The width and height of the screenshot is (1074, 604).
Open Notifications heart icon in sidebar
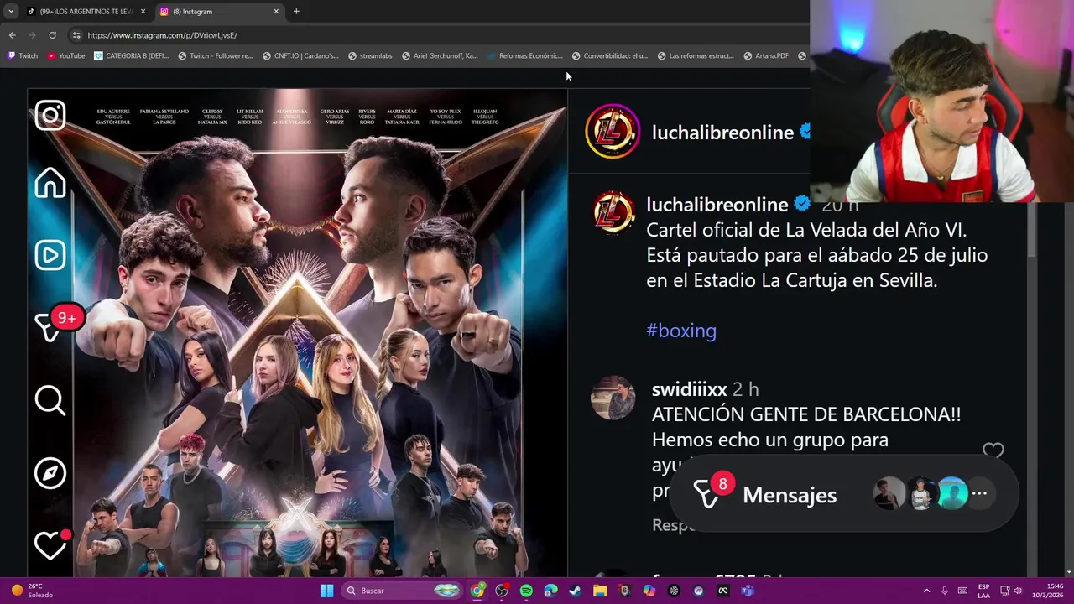(52, 544)
